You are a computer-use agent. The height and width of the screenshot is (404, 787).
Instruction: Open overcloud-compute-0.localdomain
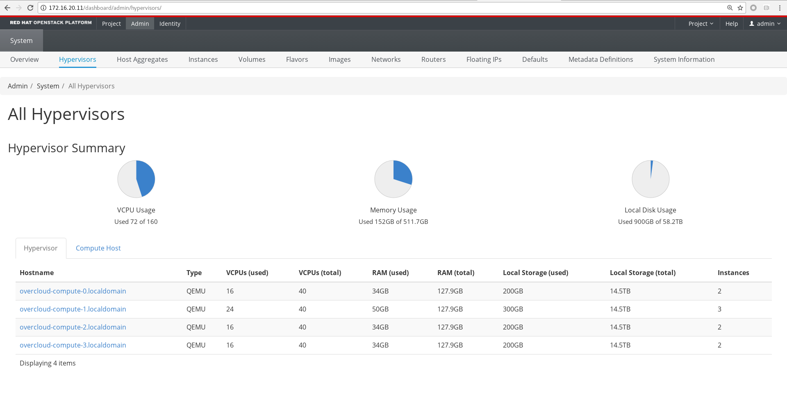tap(73, 291)
